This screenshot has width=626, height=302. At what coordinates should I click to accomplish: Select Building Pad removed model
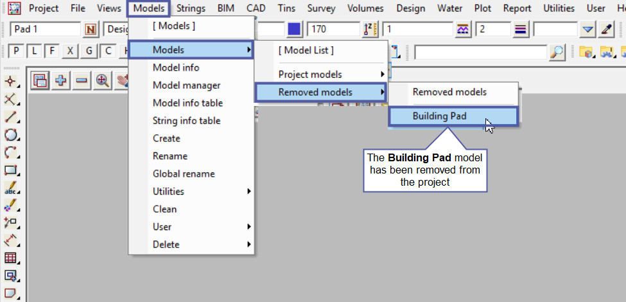[453, 116]
